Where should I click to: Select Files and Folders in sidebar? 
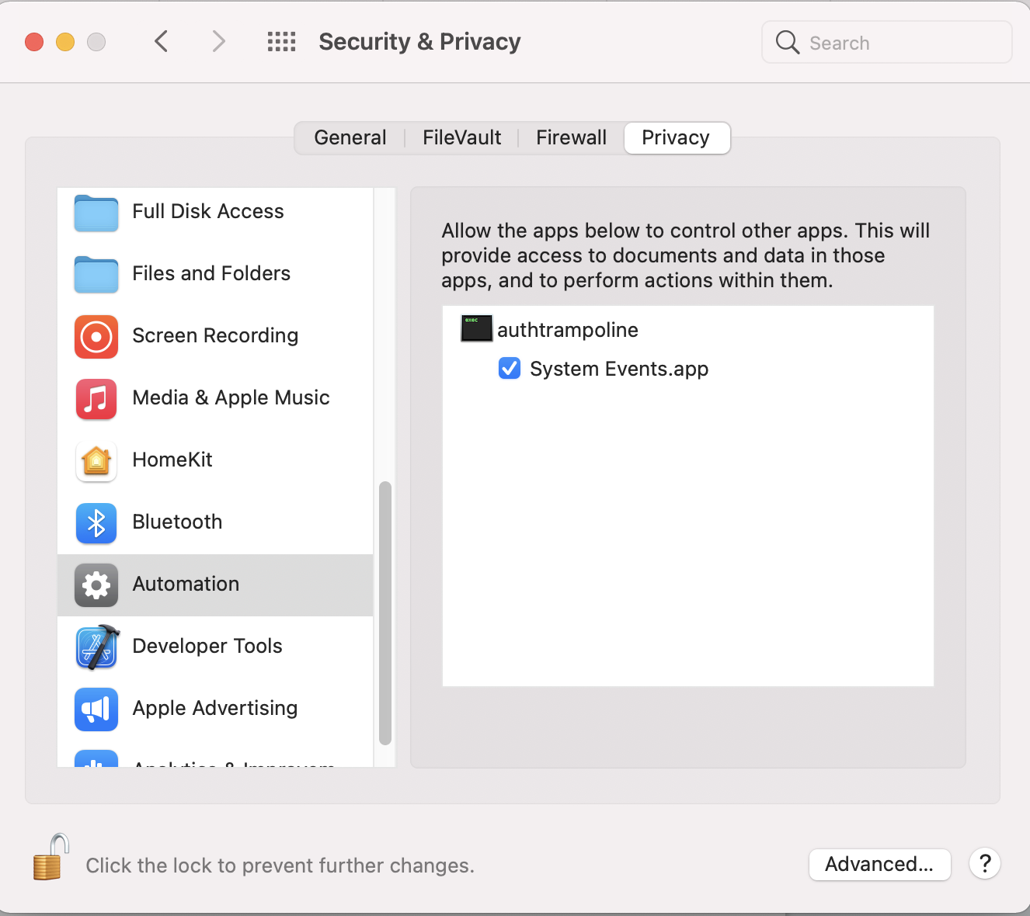(x=211, y=274)
